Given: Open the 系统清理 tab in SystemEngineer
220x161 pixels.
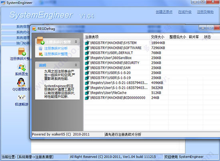Looking at the screenshot, I should click(16, 38).
